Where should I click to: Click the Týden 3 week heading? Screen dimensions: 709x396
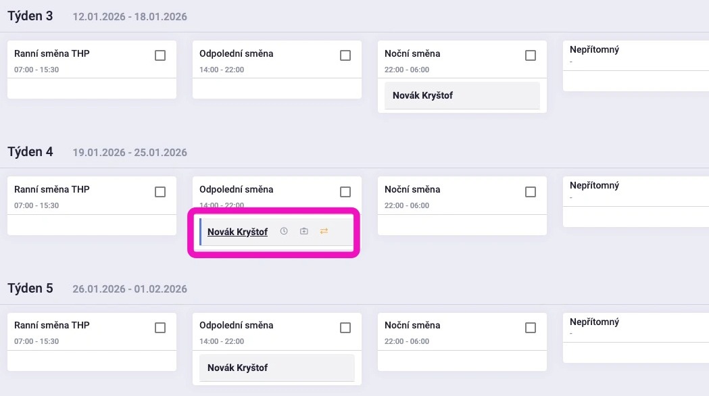point(30,16)
